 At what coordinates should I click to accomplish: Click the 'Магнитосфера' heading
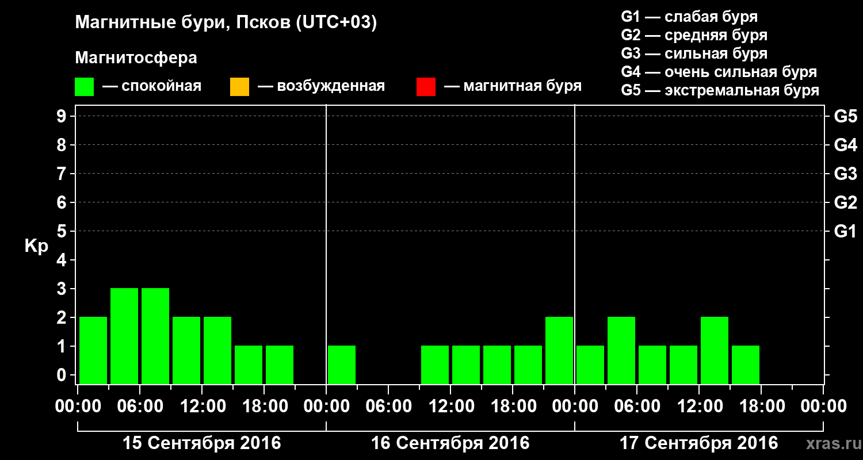coord(136,58)
